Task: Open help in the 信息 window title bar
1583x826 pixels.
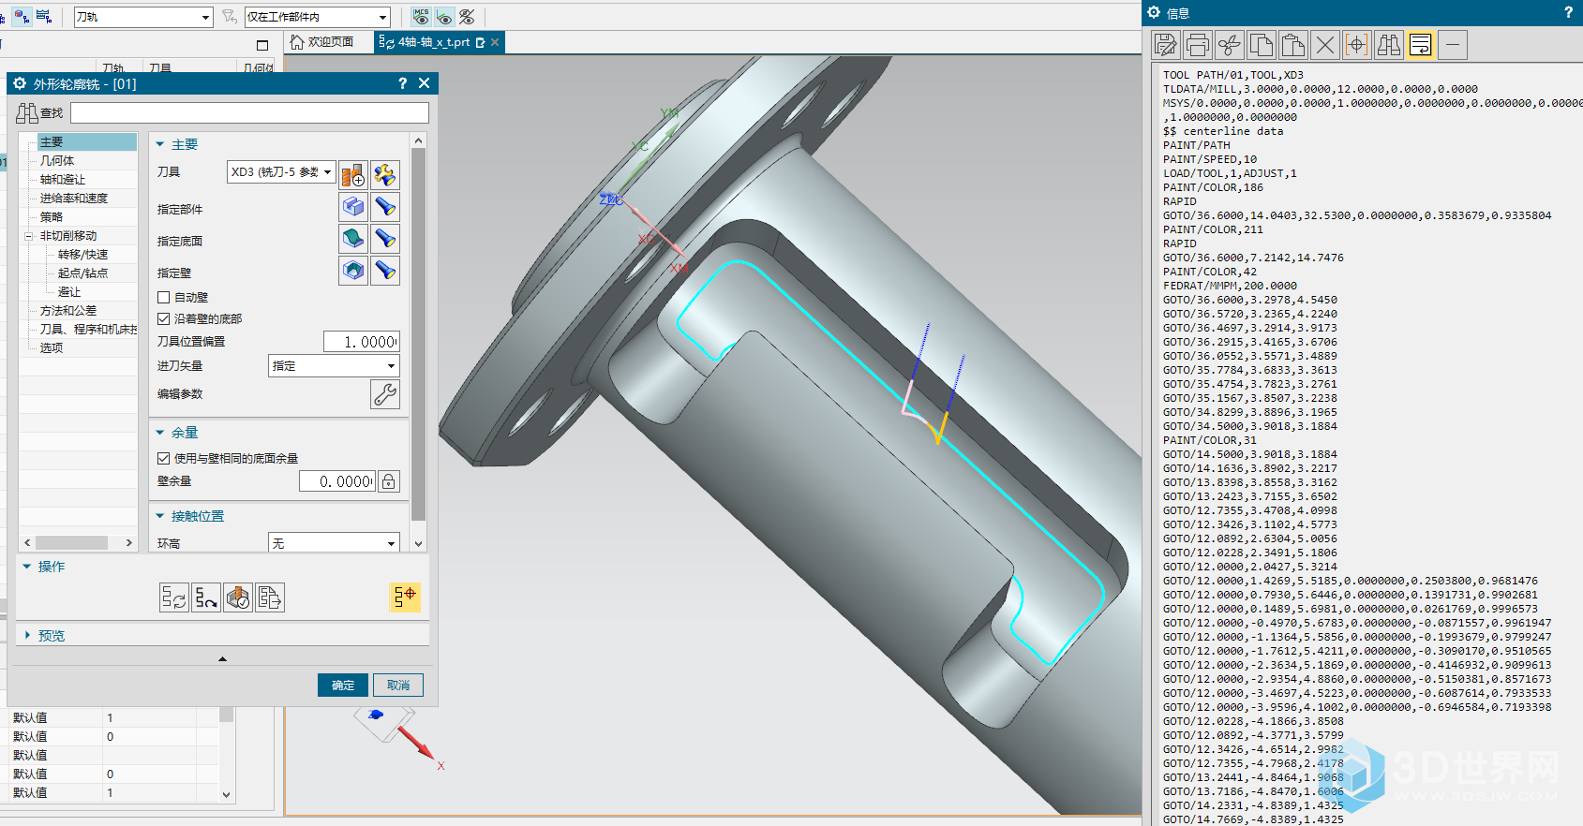Action: point(1568,12)
